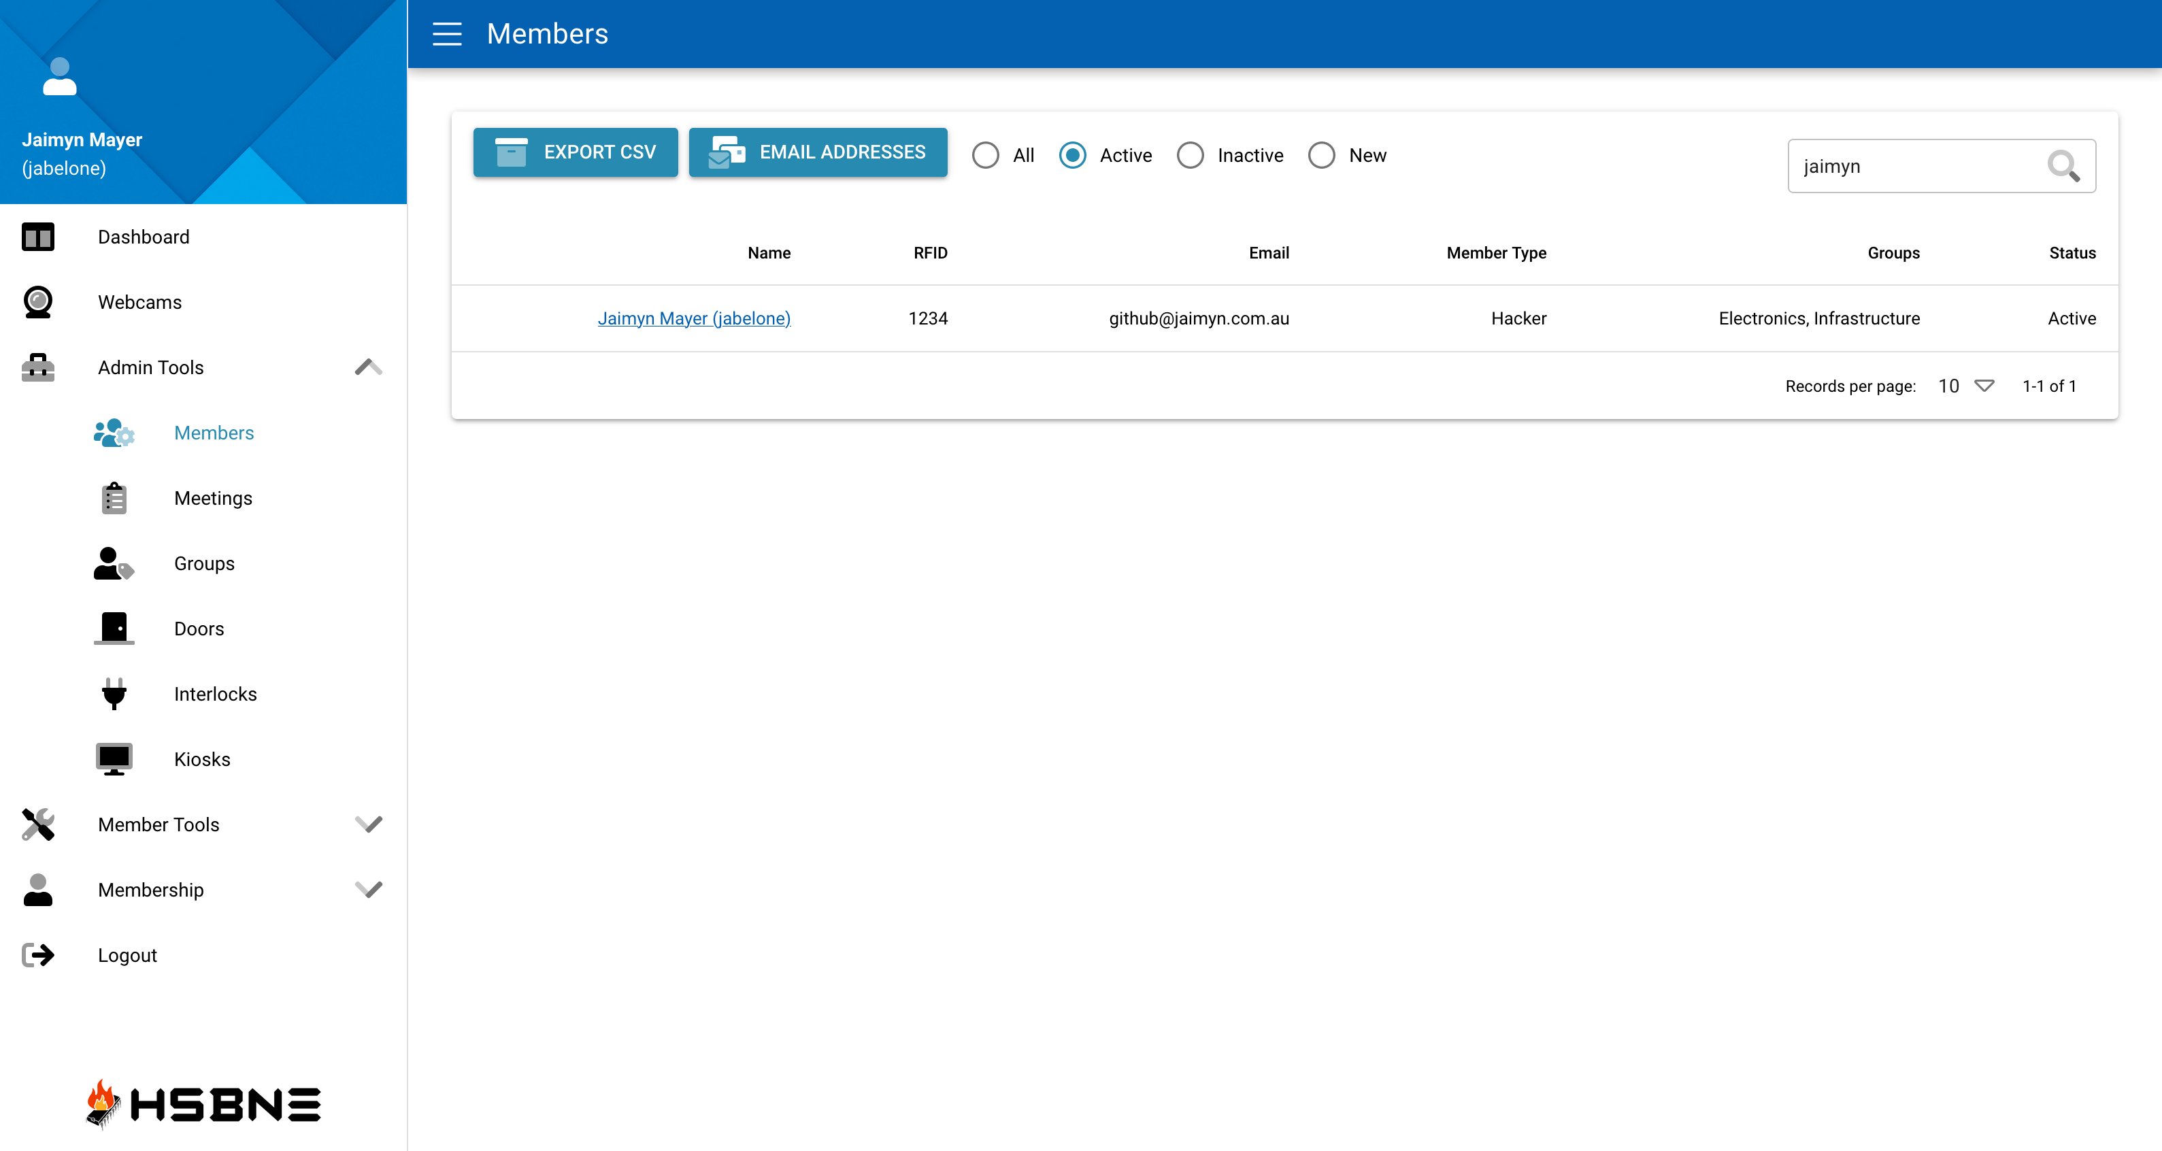
Task: Click the Kiosks monitor icon
Action: pyautogui.click(x=114, y=759)
